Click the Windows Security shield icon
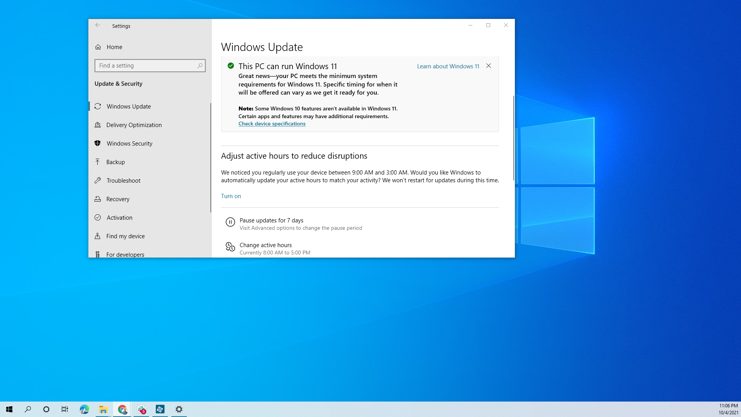The width and height of the screenshot is (741, 417). (98, 143)
